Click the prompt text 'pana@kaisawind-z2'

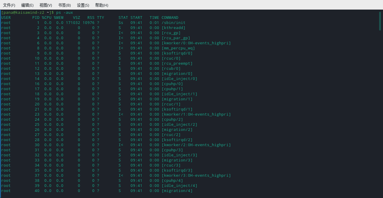click(x=24, y=12)
